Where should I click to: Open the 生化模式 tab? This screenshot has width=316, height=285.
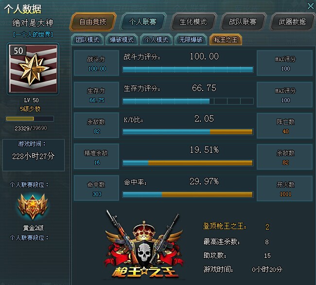(193, 22)
